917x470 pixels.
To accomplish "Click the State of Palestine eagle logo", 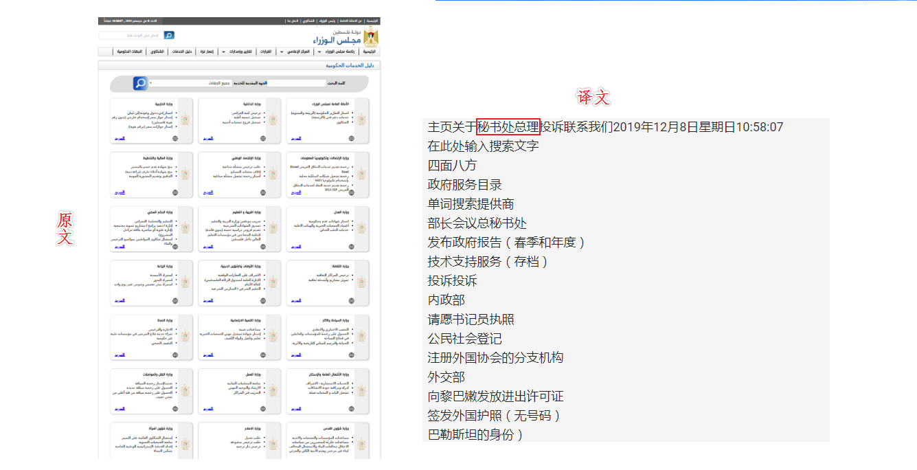I will click(371, 37).
